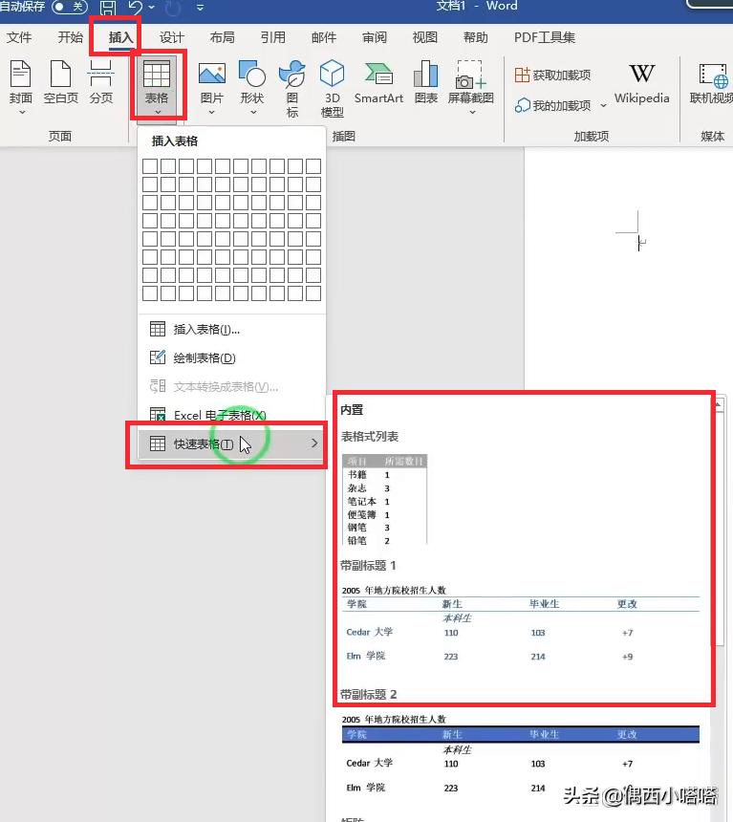The image size is (733, 822).
Task: Open the 帮助 tab
Action: (x=476, y=37)
